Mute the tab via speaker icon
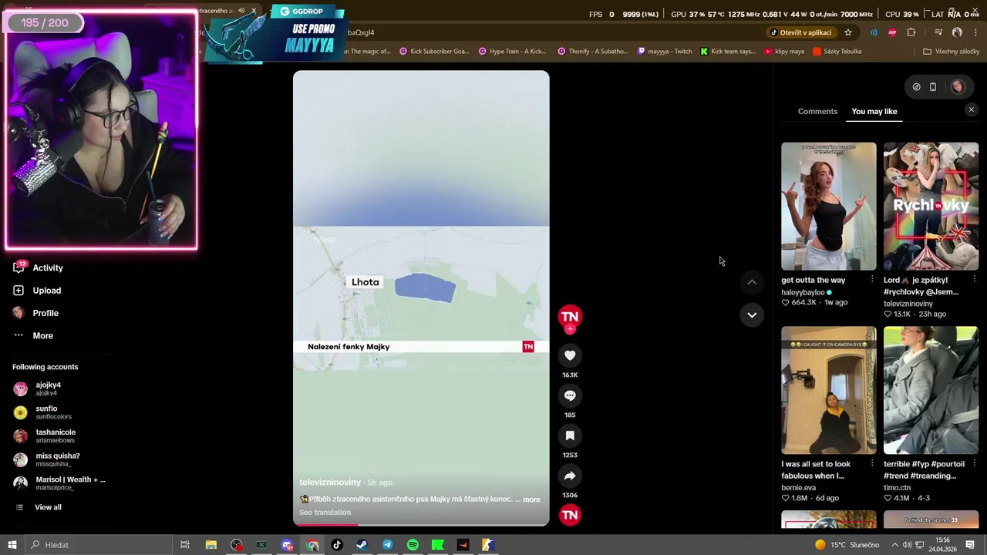This screenshot has width=987, height=555. (241, 11)
